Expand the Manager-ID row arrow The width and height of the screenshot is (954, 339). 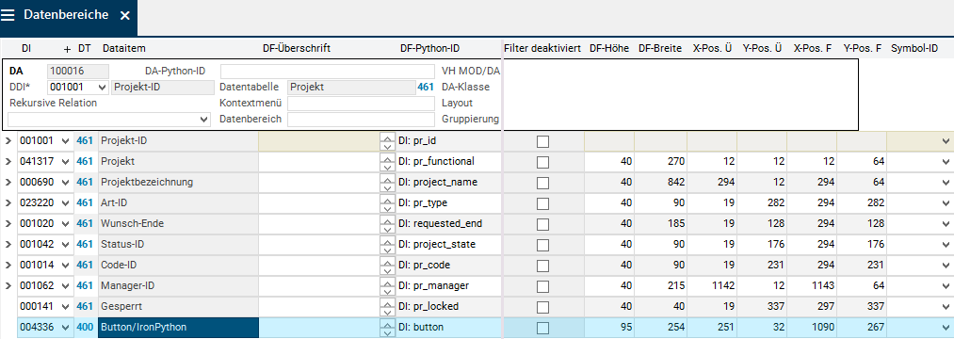click(x=8, y=286)
